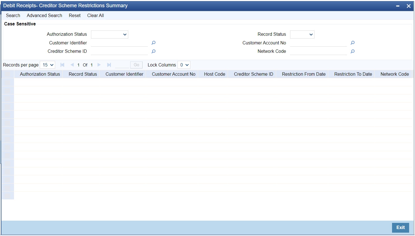Image resolution: width=415 pixels, height=236 pixels.
Task: Go to previous page of records
Action: click(x=72, y=65)
